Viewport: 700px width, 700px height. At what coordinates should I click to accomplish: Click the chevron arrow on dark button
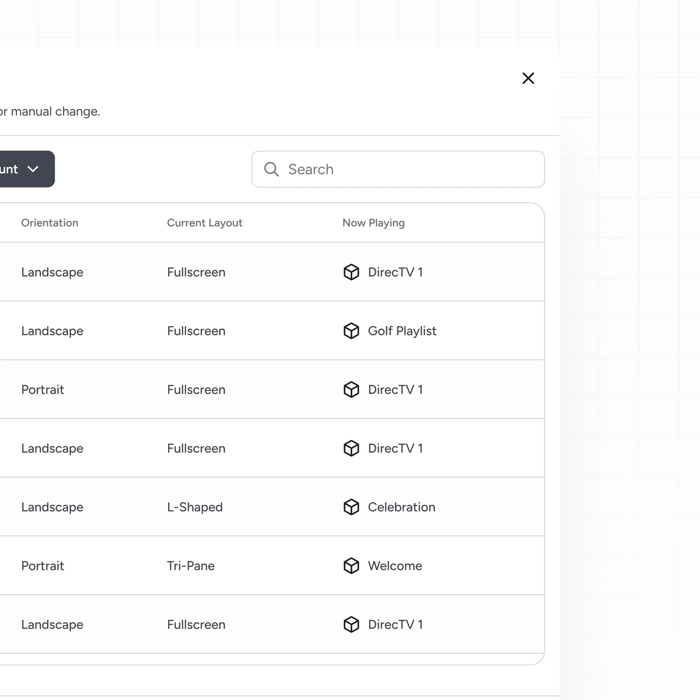coord(33,169)
